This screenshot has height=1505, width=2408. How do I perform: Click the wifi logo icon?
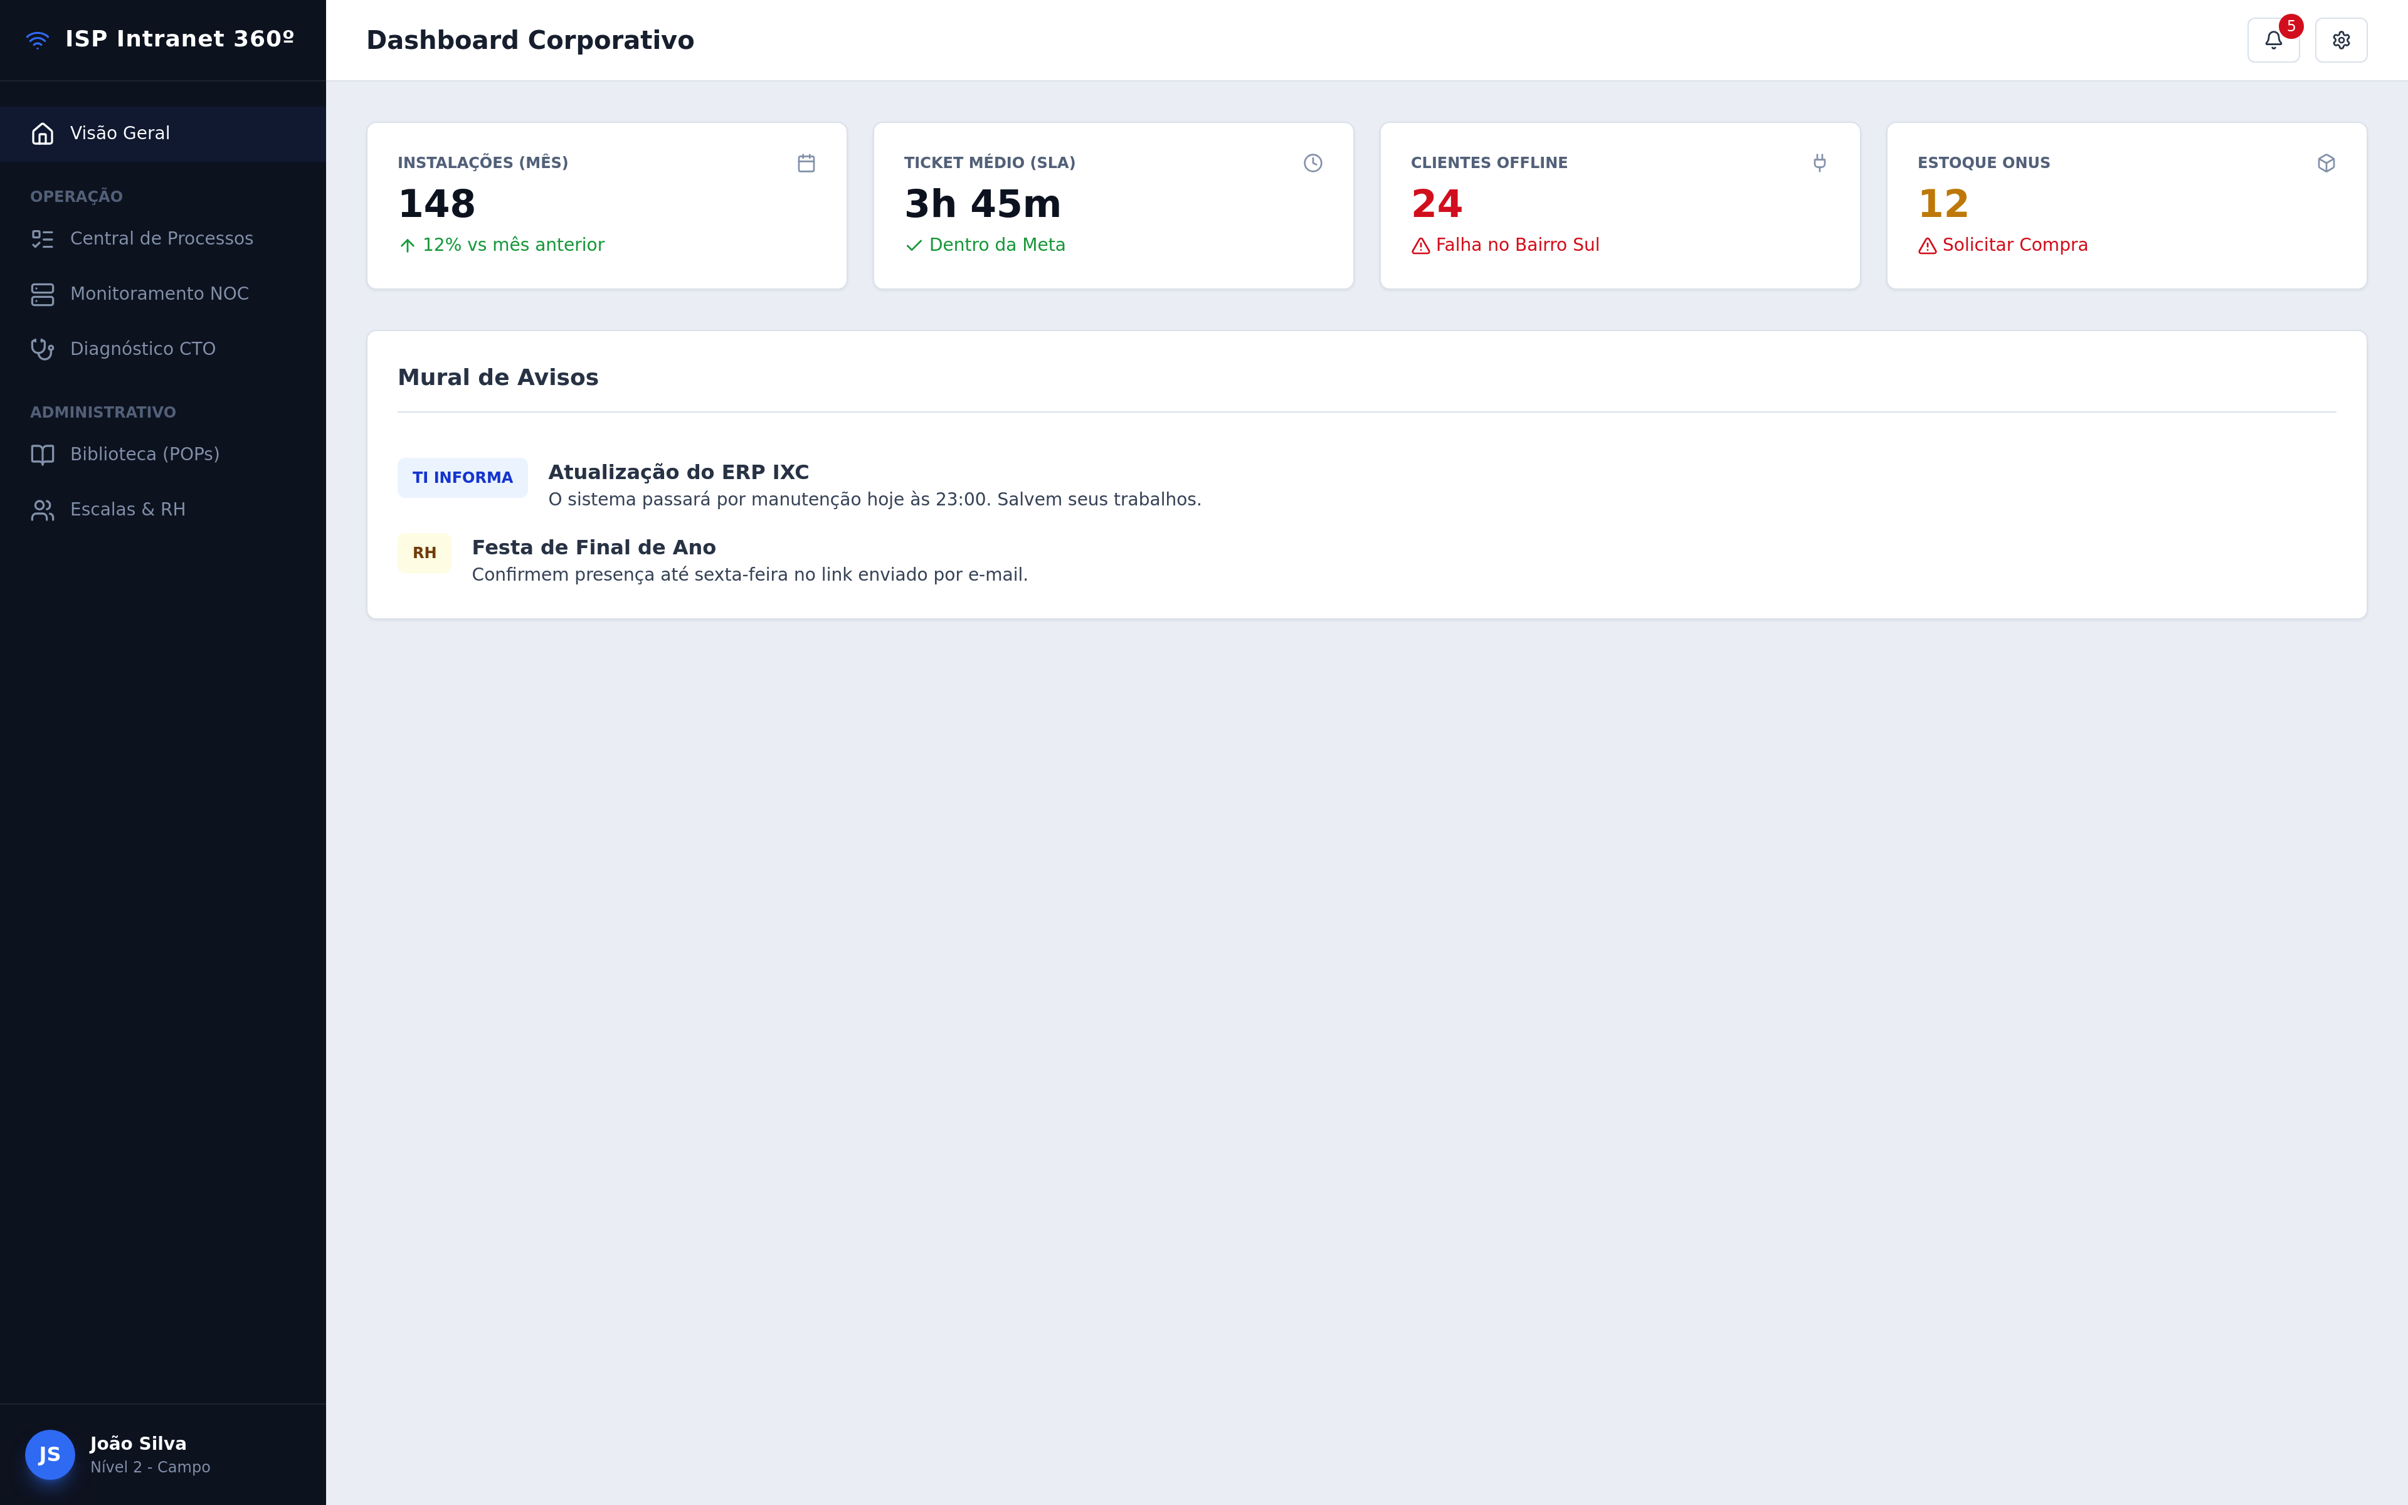pos(38,40)
